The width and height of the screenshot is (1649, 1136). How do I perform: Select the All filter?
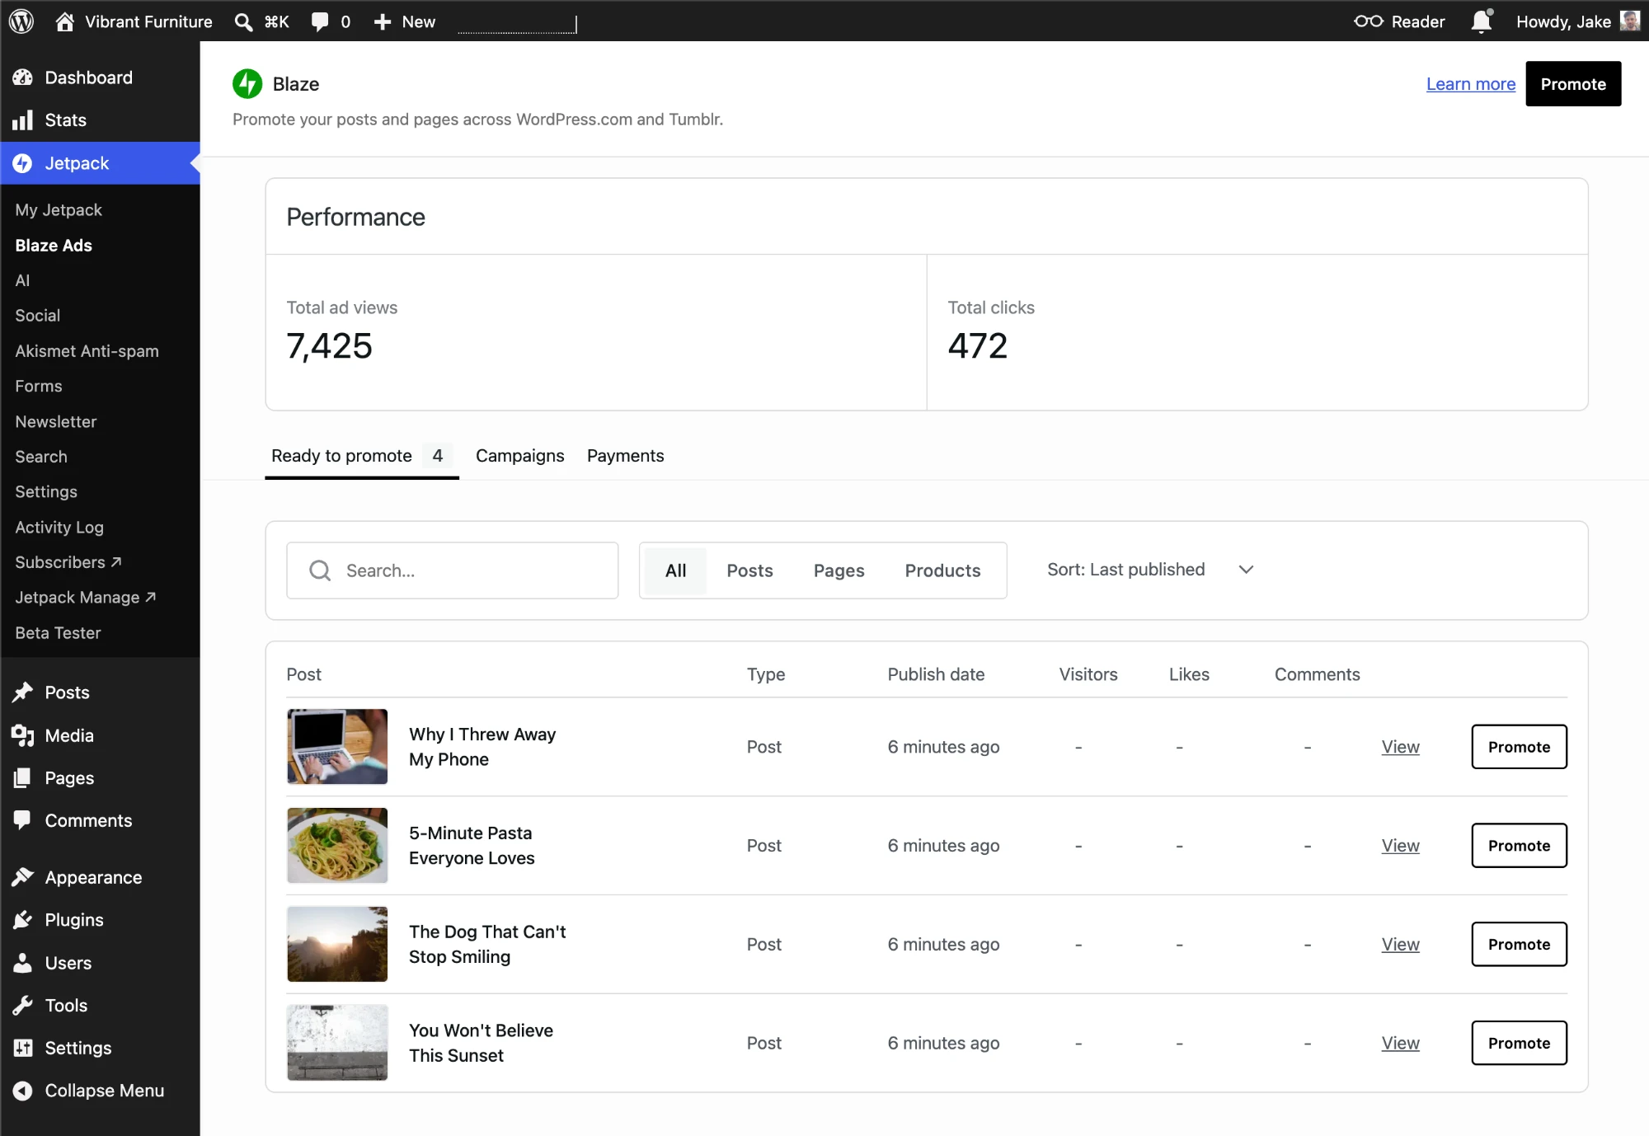pyautogui.click(x=676, y=570)
